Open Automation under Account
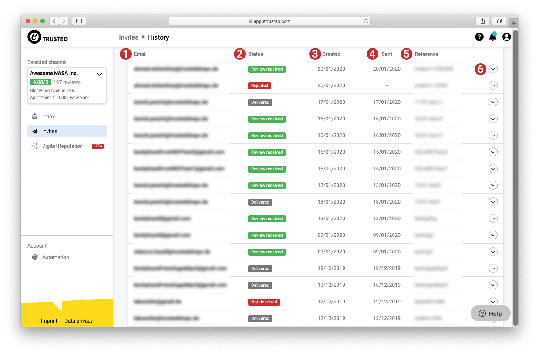This screenshot has height=354, width=539. (67, 257)
